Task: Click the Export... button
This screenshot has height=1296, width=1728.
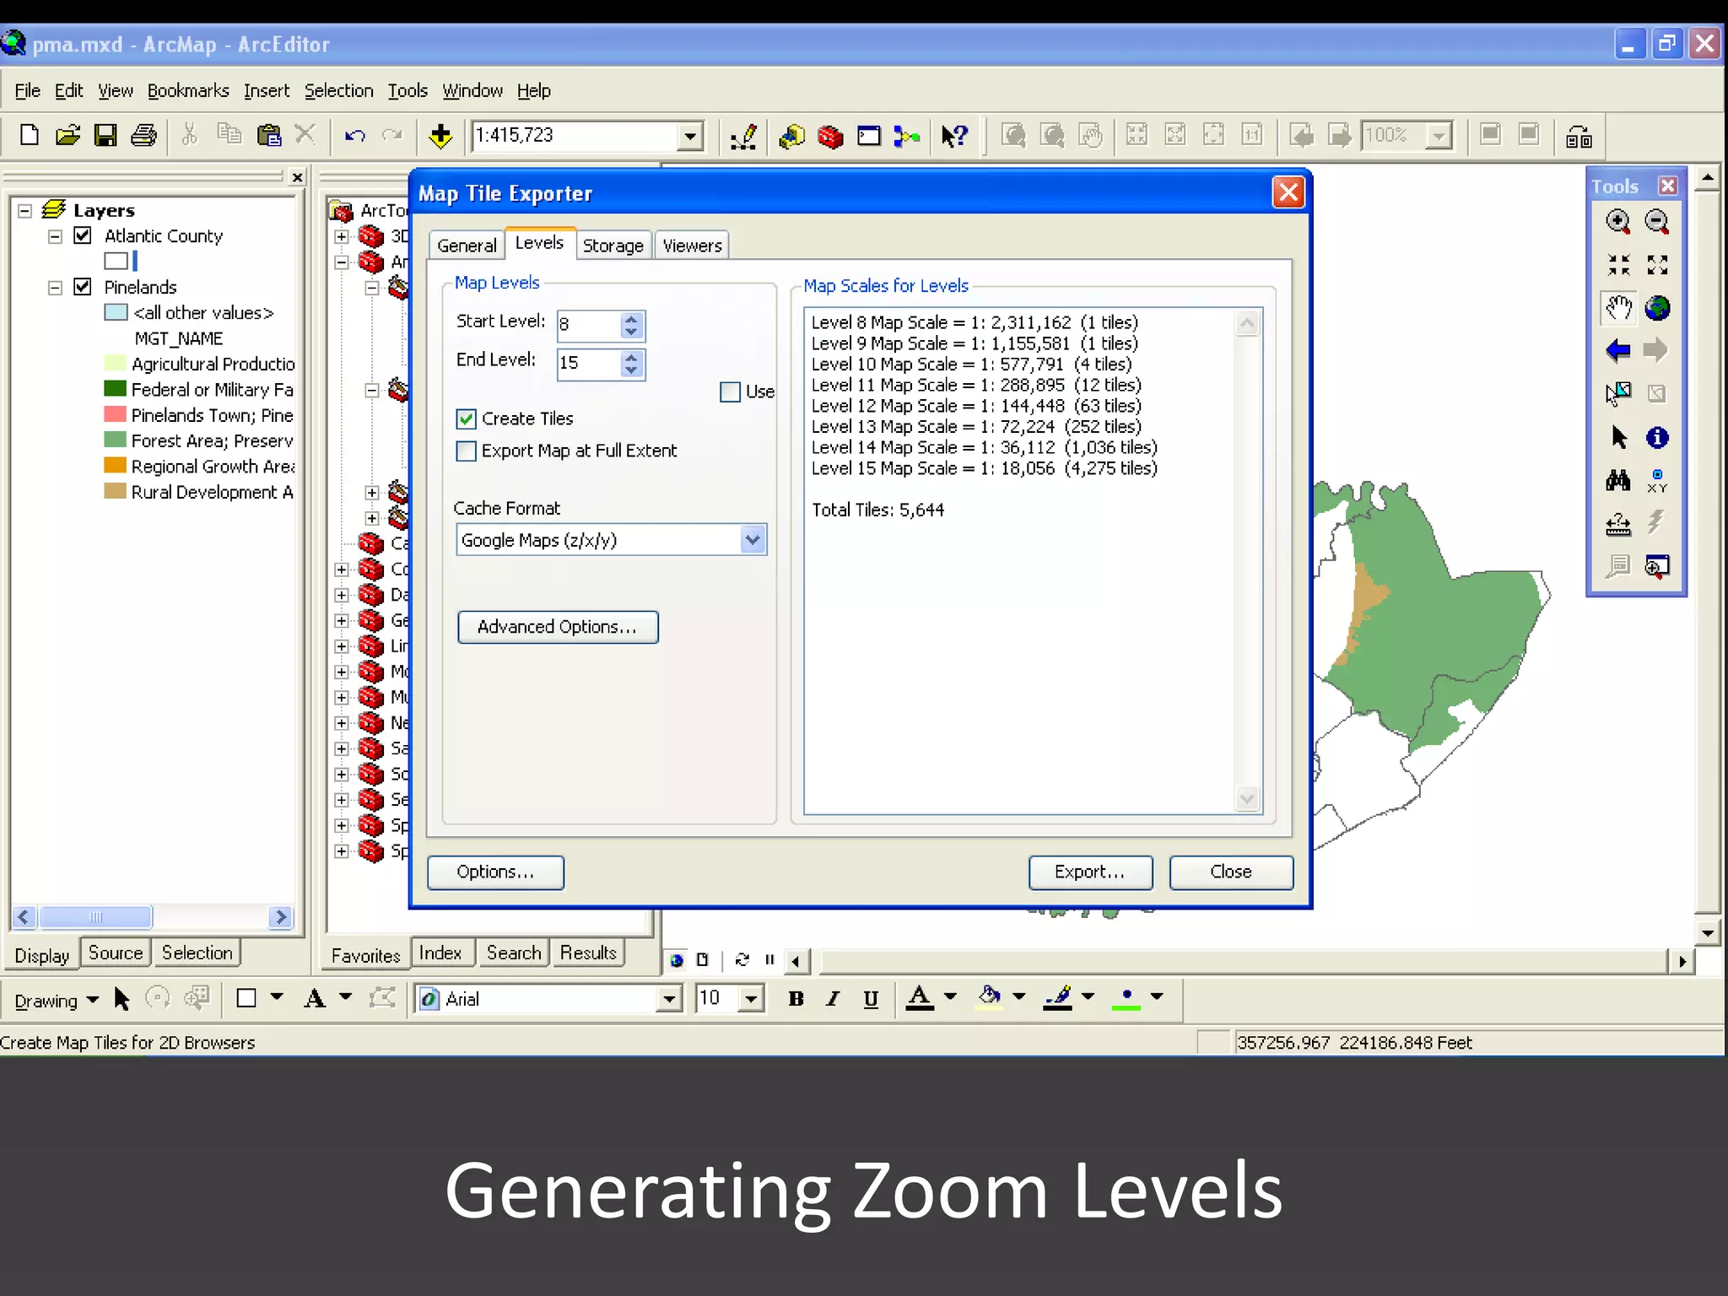Action: 1089,872
